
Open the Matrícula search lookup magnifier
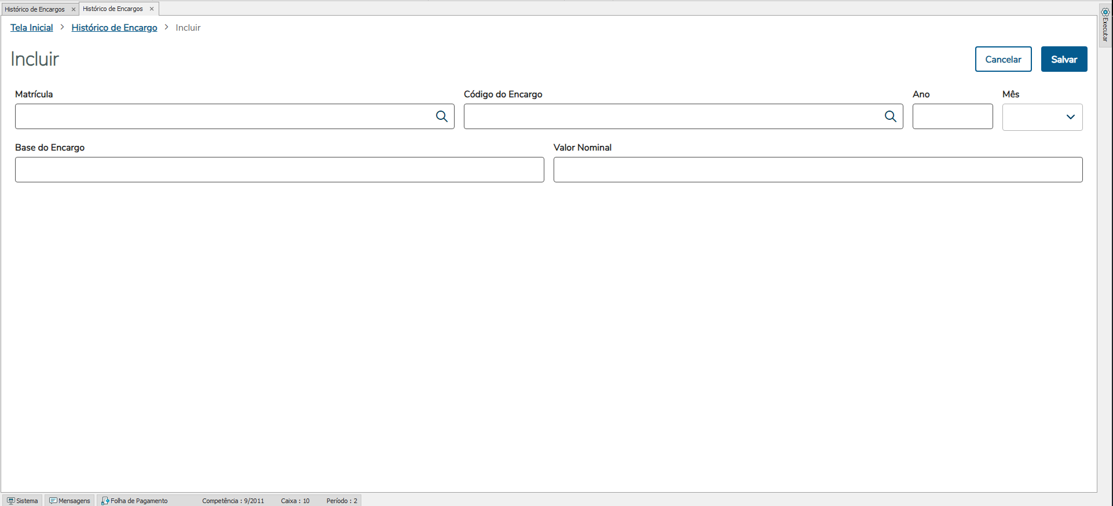coord(442,116)
